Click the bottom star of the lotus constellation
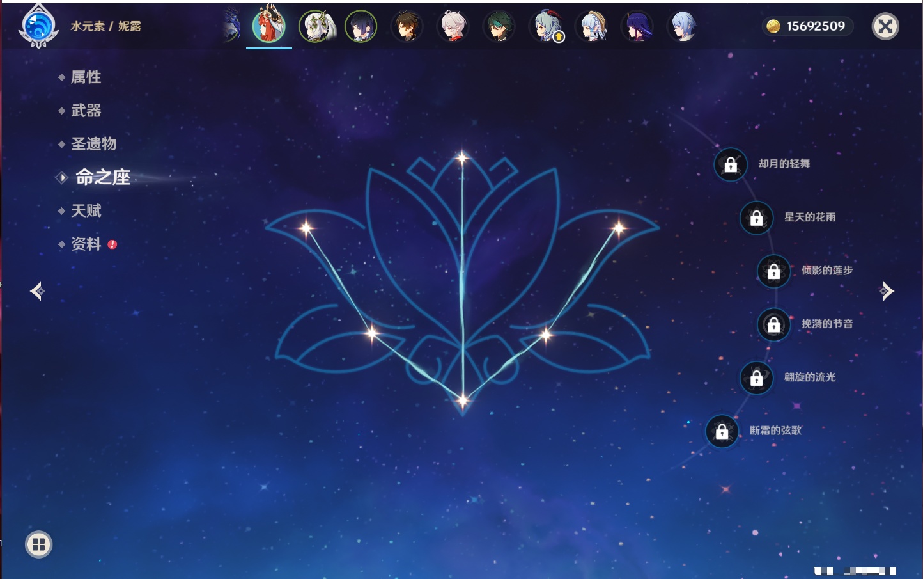This screenshot has height=579, width=923. (x=463, y=401)
